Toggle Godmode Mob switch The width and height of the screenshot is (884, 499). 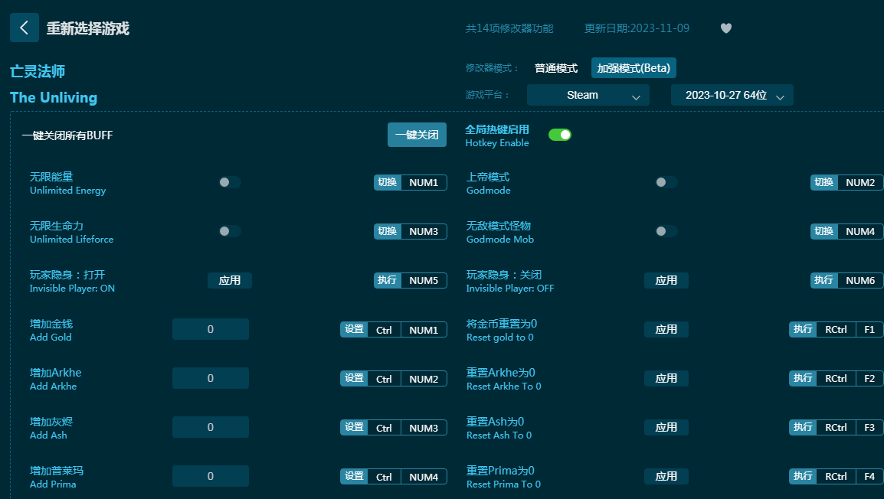click(666, 231)
